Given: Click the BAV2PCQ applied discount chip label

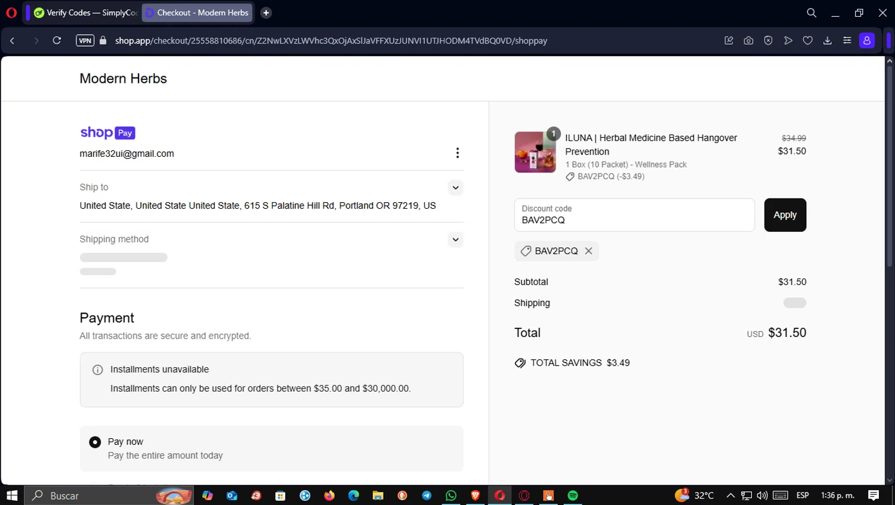Looking at the screenshot, I should pos(556,251).
